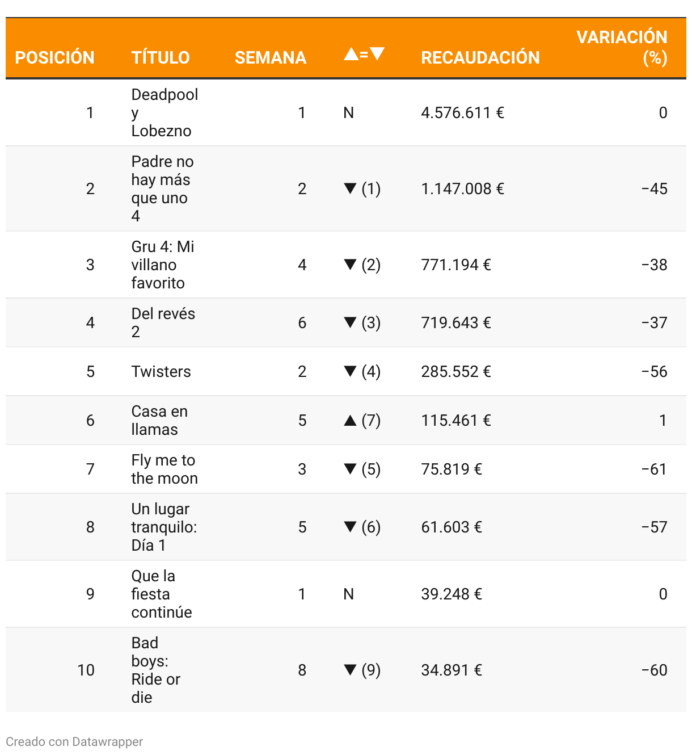The width and height of the screenshot is (692, 755).
Task: Sort by the POSICIÓN column header
Action: coord(54,57)
